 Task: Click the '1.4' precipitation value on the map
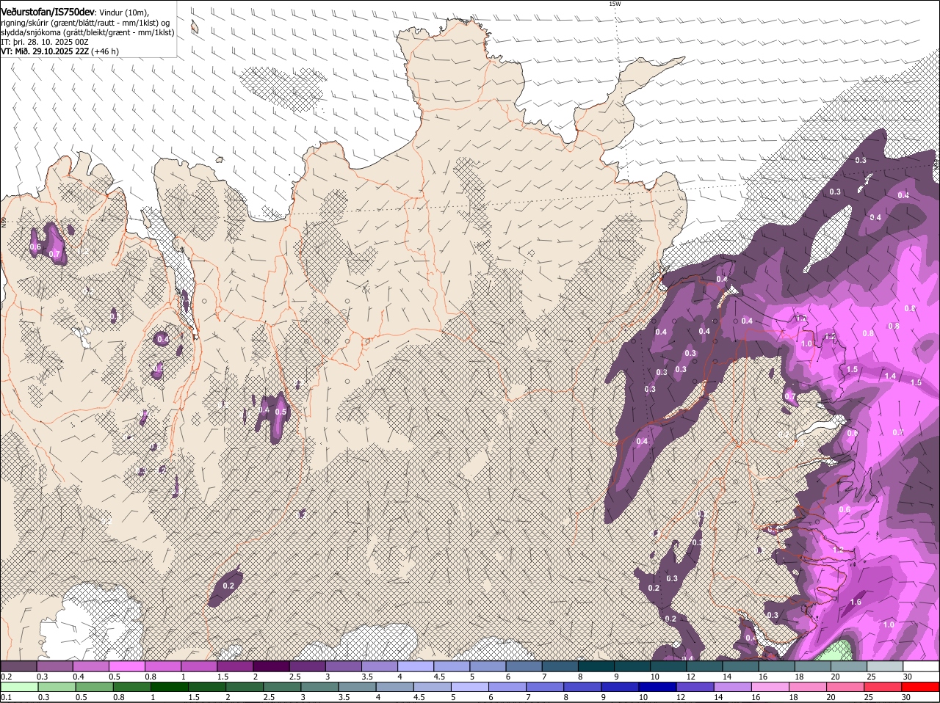click(x=891, y=376)
